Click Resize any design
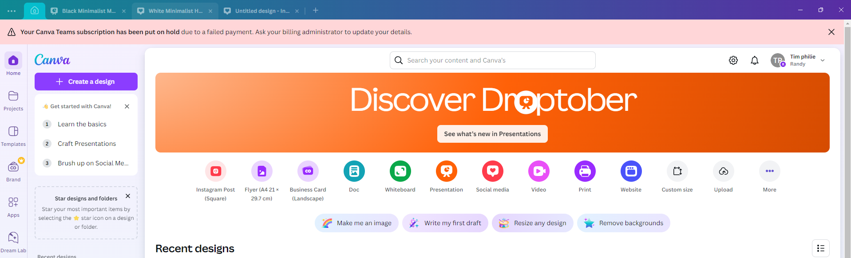 pyautogui.click(x=533, y=223)
